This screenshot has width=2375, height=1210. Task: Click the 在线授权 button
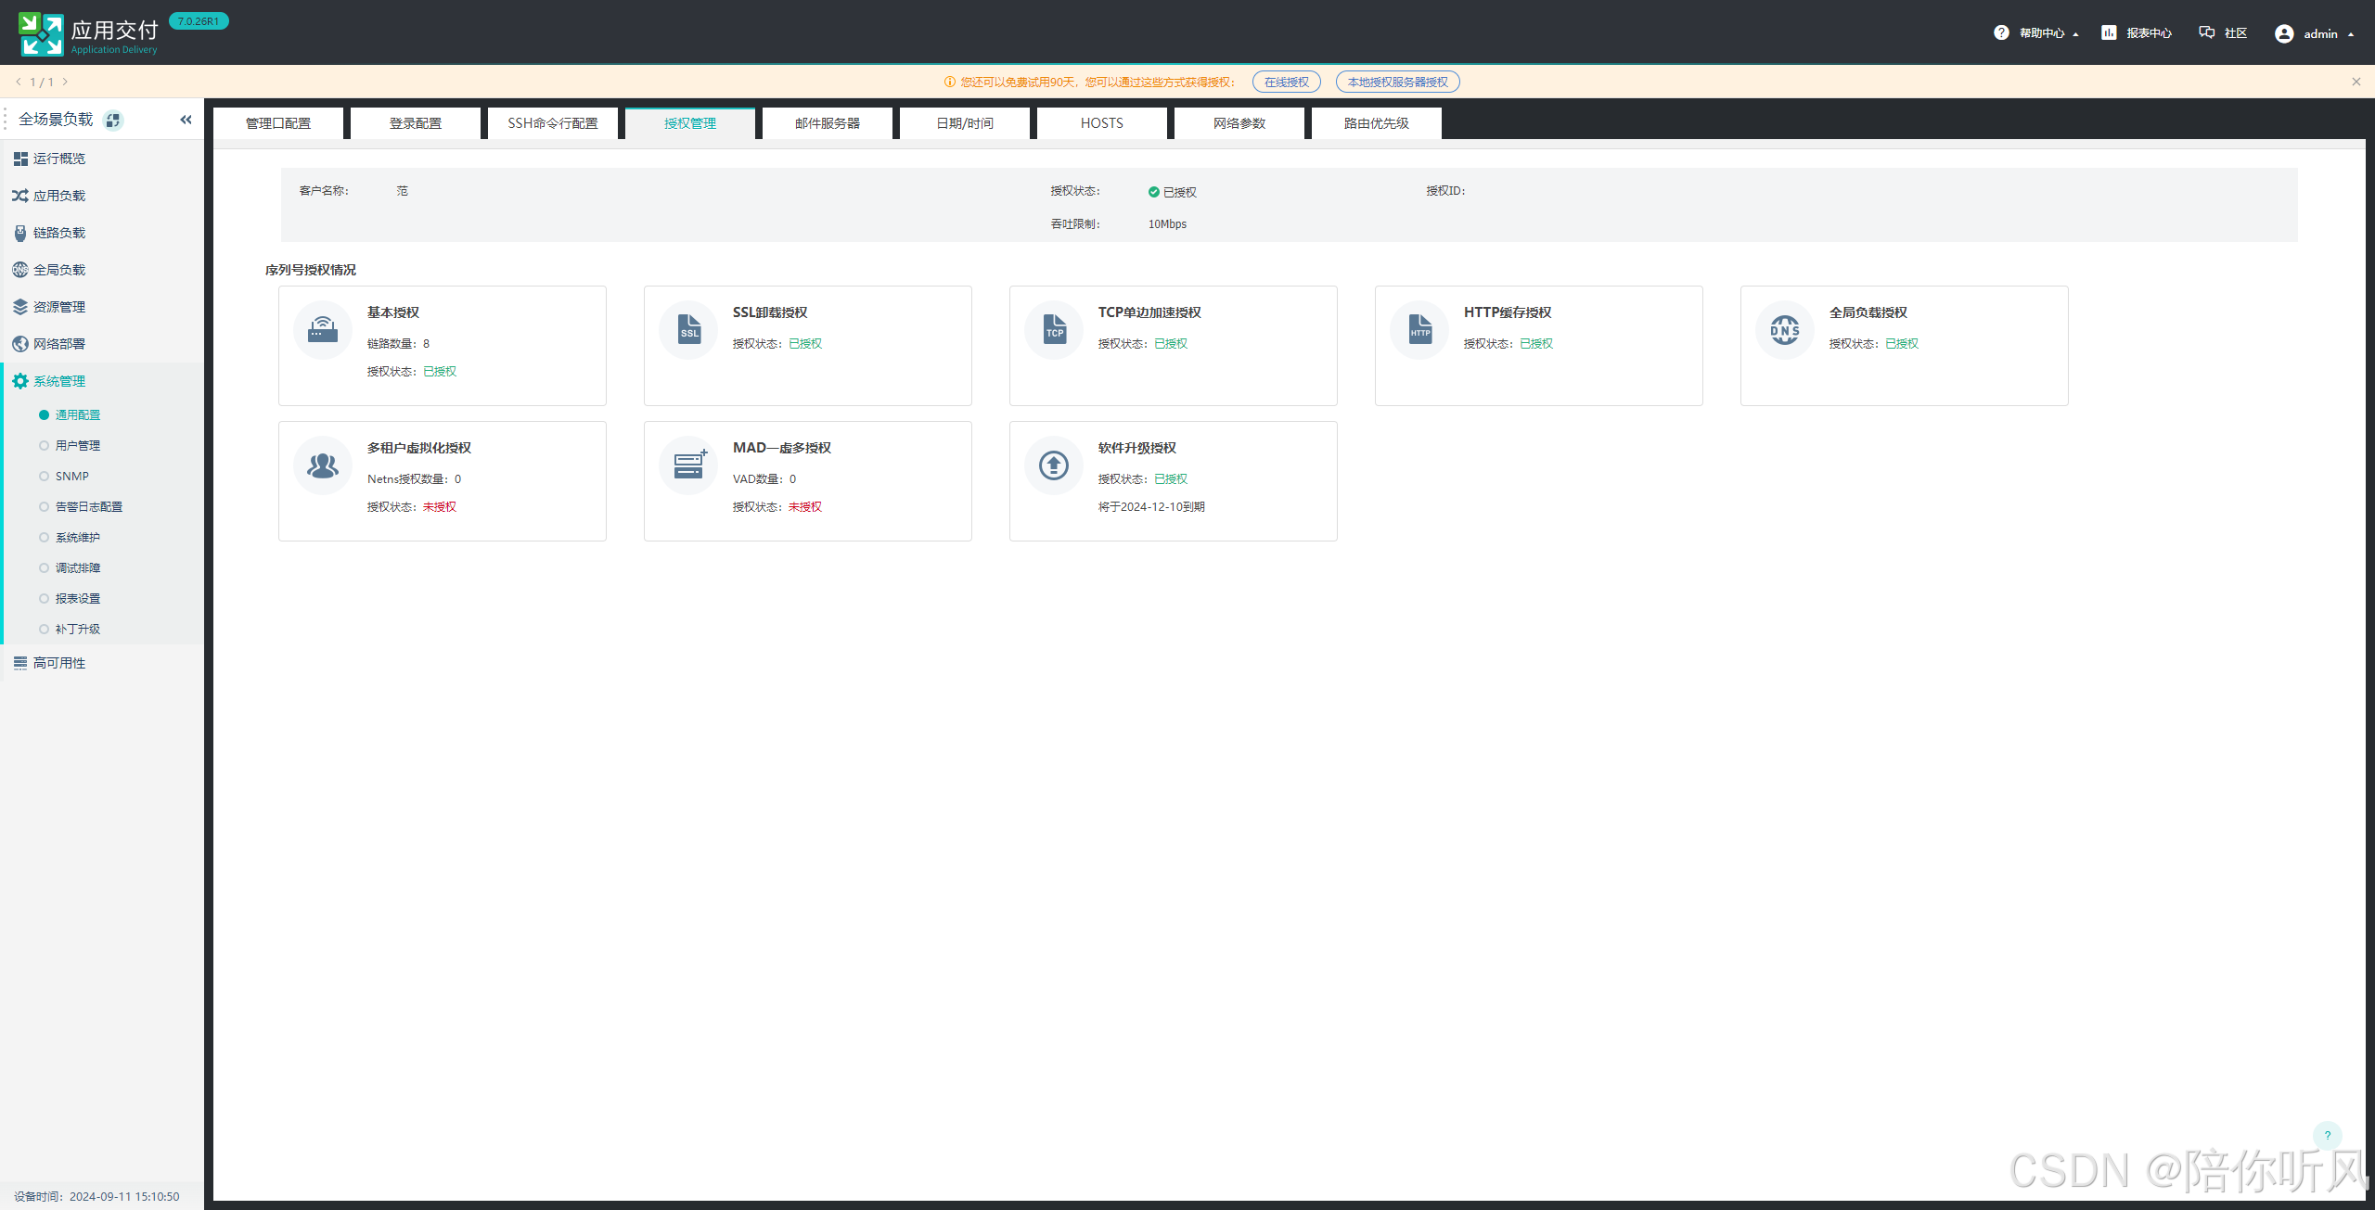click(1286, 83)
